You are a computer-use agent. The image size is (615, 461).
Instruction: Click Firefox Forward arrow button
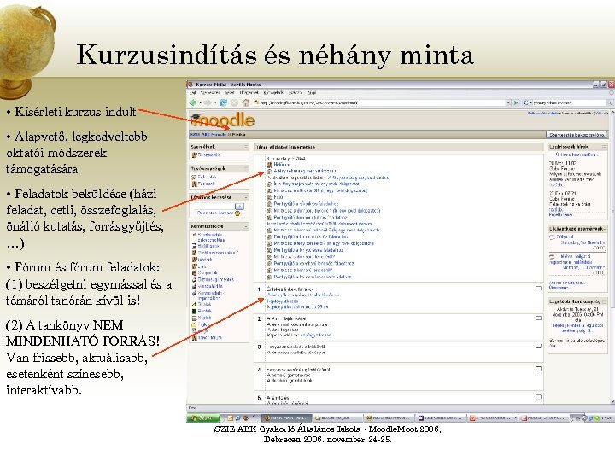[207, 102]
